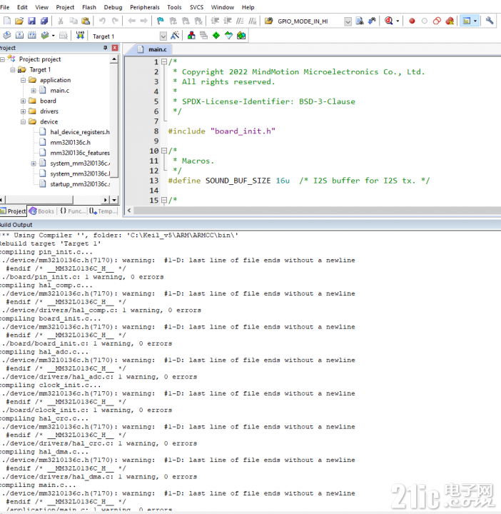This screenshot has height=514, width=501.
Task: Collapse the application folder
Action: pos(24,80)
